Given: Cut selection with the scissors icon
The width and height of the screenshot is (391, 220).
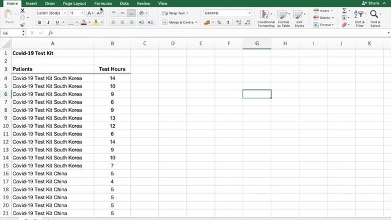Looking at the screenshot, I should point(23,10).
